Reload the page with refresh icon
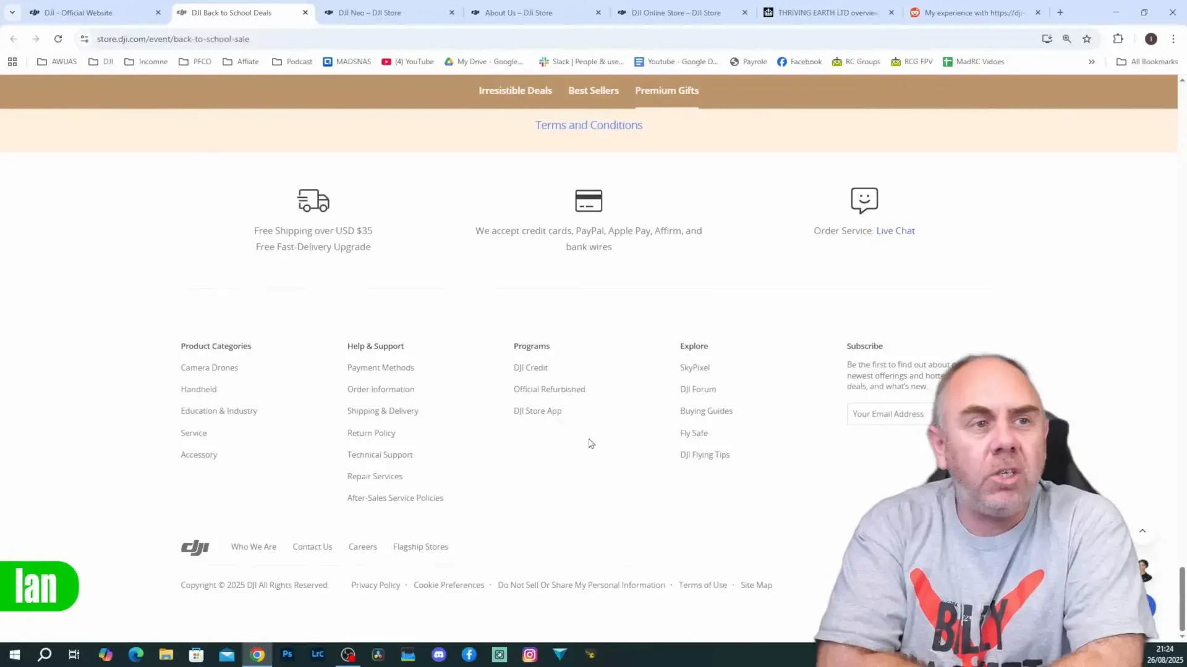This screenshot has height=667, width=1187. pos(58,39)
